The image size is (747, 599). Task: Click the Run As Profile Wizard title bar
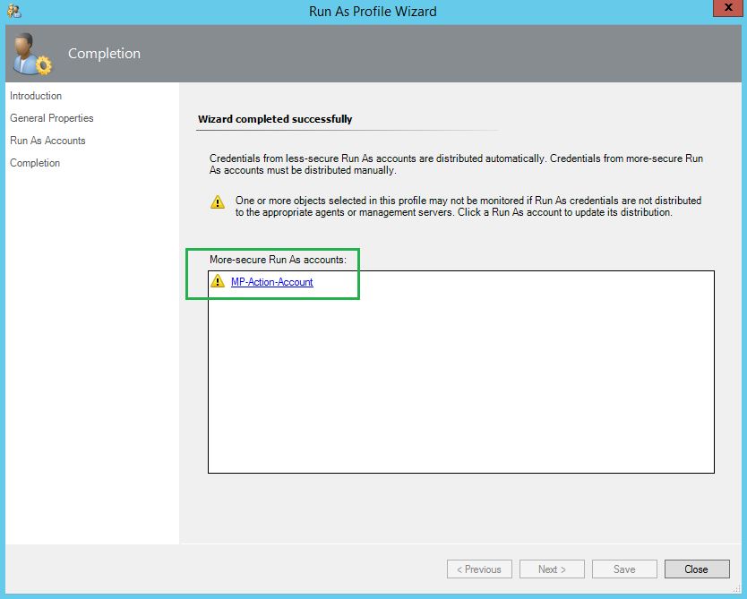(373, 12)
